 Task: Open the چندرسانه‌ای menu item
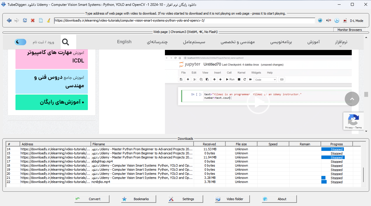click(157, 42)
